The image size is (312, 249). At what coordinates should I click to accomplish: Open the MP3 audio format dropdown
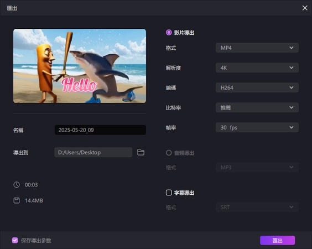(257, 167)
